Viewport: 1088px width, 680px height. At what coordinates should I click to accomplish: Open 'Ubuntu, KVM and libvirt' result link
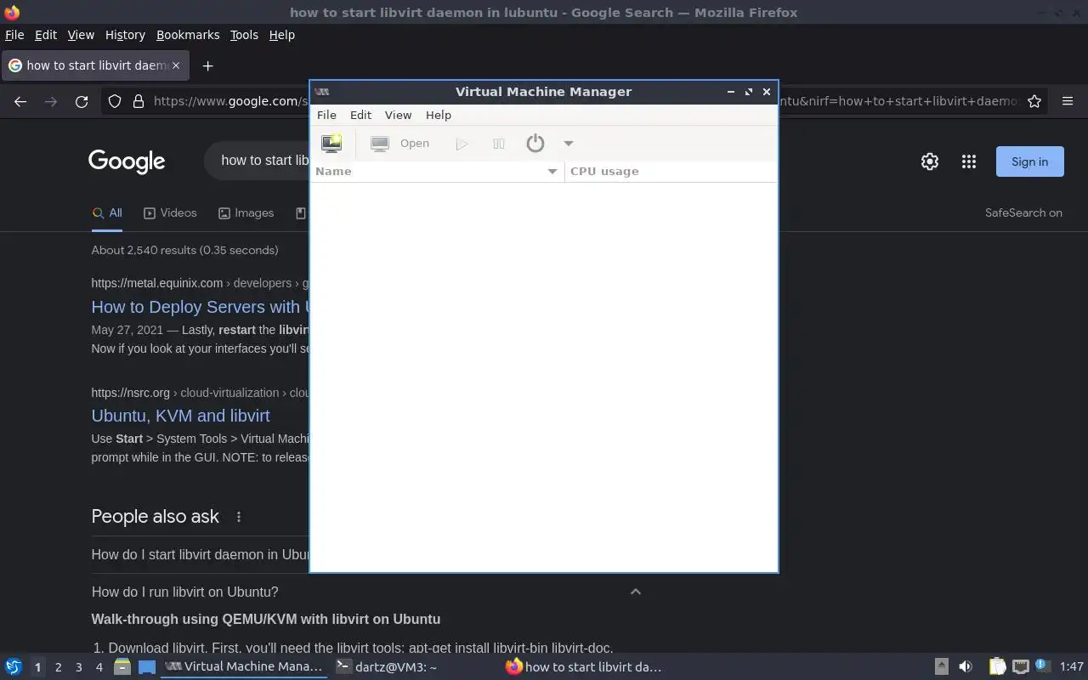click(x=180, y=416)
